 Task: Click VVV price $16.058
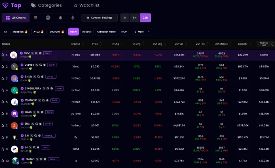pyautogui.click(x=95, y=55)
